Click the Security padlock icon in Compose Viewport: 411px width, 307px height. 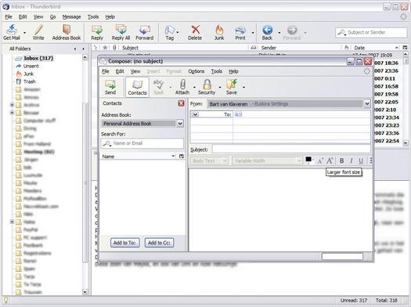click(x=207, y=87)
